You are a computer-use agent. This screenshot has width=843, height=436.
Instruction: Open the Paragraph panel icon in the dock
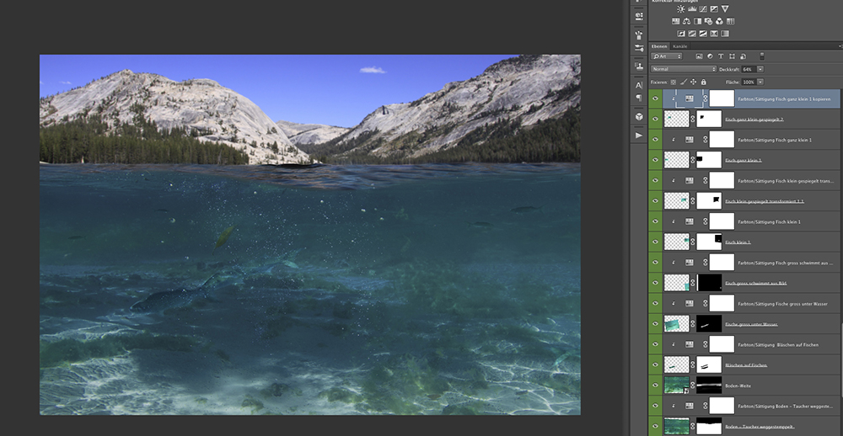(639, 98)
